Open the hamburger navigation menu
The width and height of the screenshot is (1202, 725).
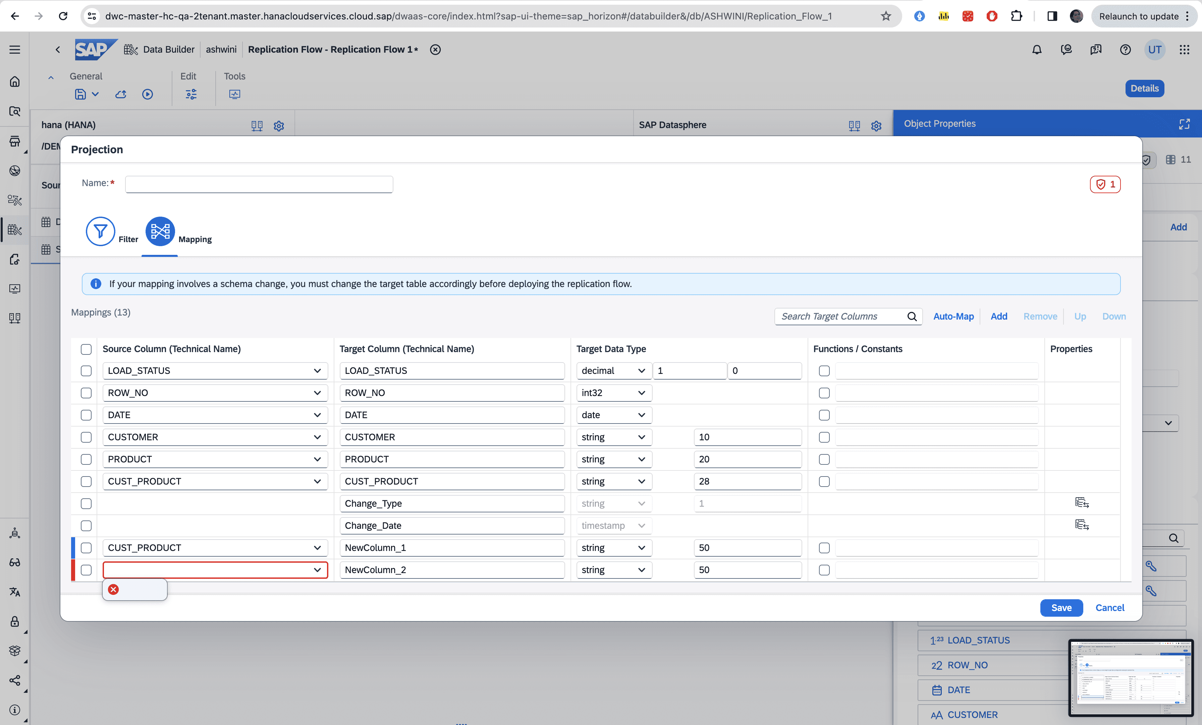coord(15,49)
